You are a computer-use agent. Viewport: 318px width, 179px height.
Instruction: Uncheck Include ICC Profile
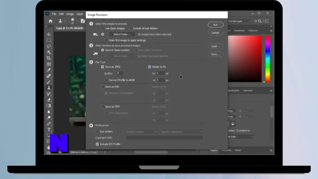coord(97,144)
